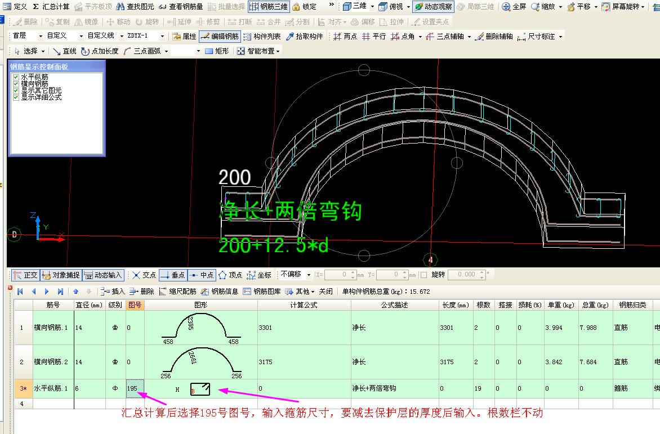Viewport: 660px width, 434px height.
Task: Toggle 显示详细公式 checkbox
Action: click(16, 97)
